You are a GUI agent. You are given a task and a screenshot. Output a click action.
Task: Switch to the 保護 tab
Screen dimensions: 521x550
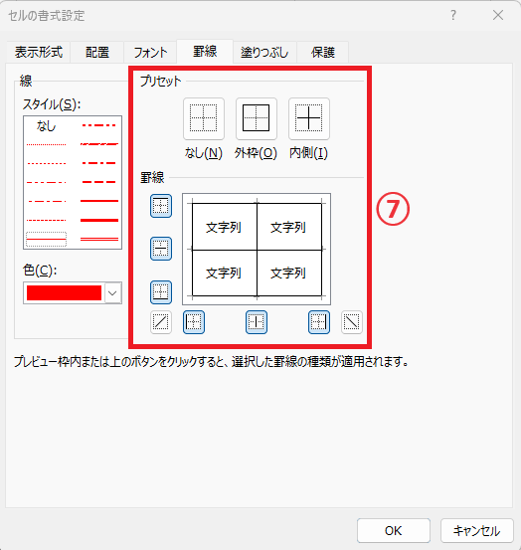(323, 53)
